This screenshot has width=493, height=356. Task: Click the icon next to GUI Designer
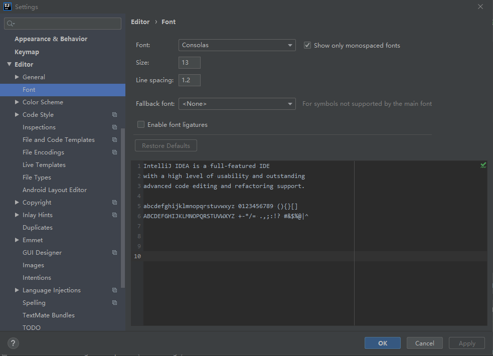click(114, 253)
